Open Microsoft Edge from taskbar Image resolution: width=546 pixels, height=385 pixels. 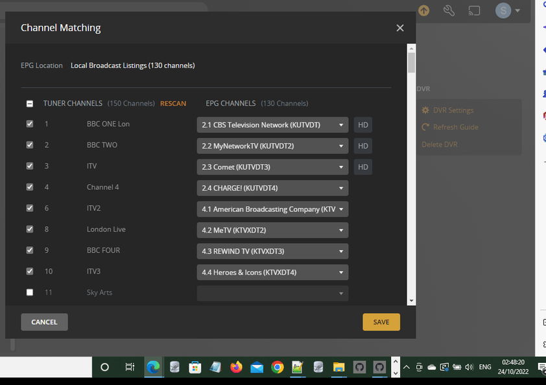[153, 367]
